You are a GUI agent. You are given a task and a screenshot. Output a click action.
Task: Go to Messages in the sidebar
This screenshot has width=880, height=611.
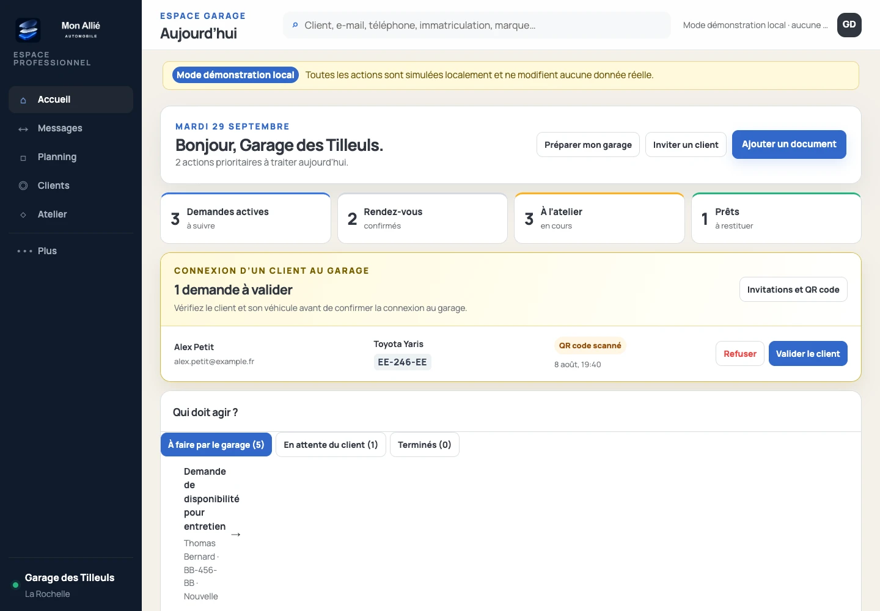tap(71, 128)
